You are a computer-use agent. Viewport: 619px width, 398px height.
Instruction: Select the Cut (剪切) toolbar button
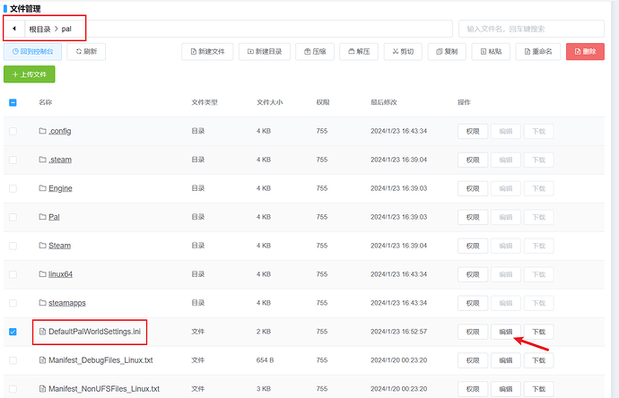point(404,52)
